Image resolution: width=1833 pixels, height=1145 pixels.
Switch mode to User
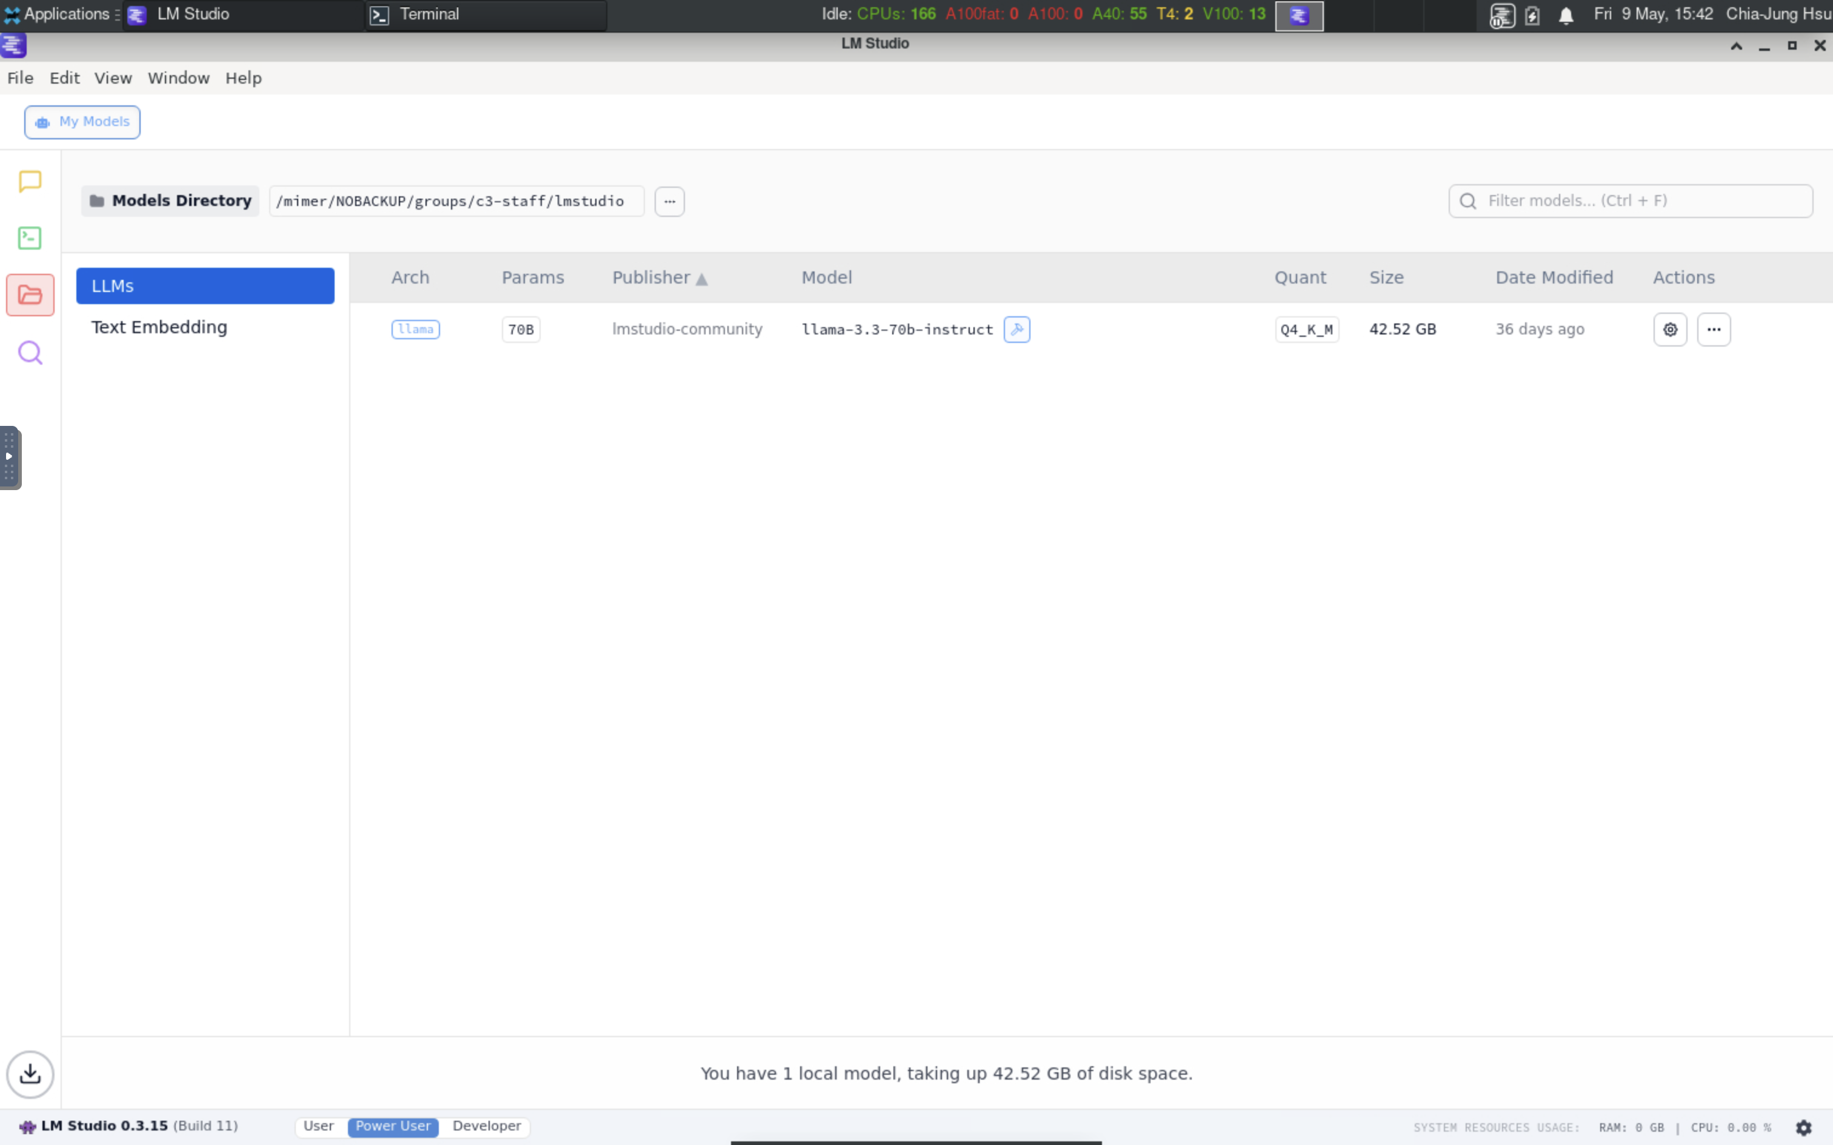point(319,1126)
